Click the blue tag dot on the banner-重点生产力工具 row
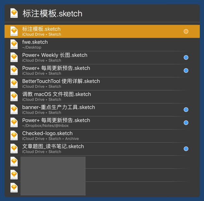The height and width of the screenshot is (201, 204). 186,110
